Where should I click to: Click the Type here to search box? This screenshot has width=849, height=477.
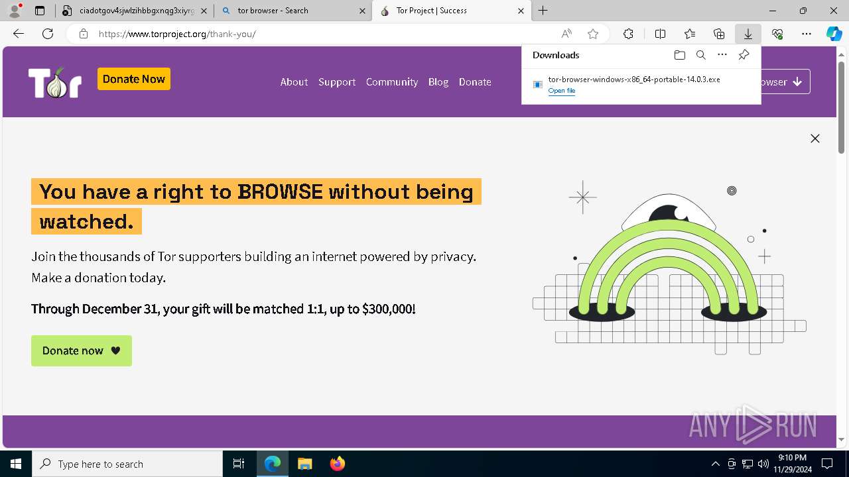127,464
